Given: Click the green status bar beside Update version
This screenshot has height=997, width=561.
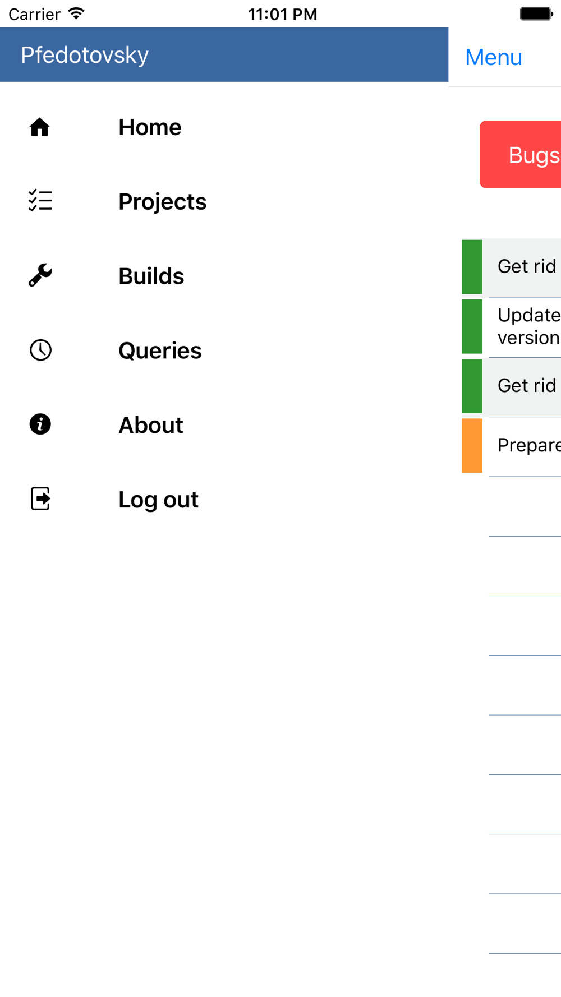Looking at the screenshot, I should [x=472, y=326].
